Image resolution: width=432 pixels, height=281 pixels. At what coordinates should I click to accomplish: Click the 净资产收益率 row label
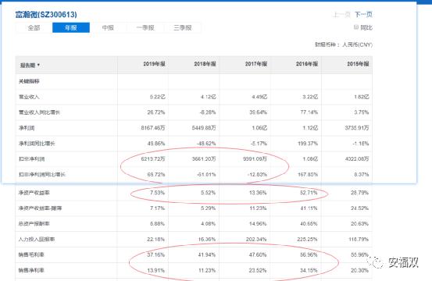(34, 193)
